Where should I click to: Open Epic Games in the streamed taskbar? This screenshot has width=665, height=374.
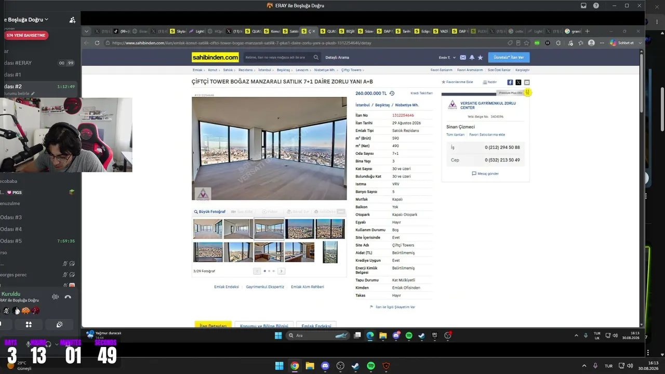[x=435, y=336]
